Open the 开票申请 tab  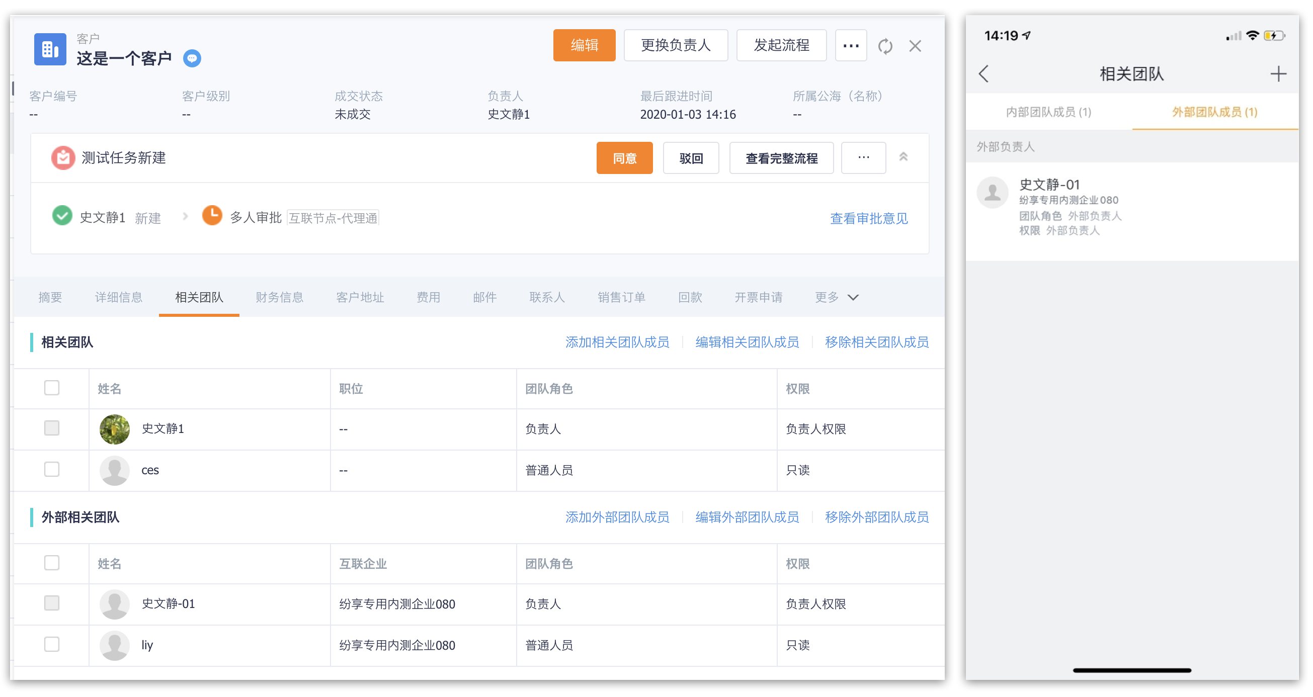[759, 298]
